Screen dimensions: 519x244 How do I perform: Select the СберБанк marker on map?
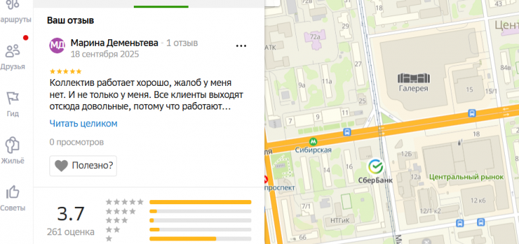376,166
